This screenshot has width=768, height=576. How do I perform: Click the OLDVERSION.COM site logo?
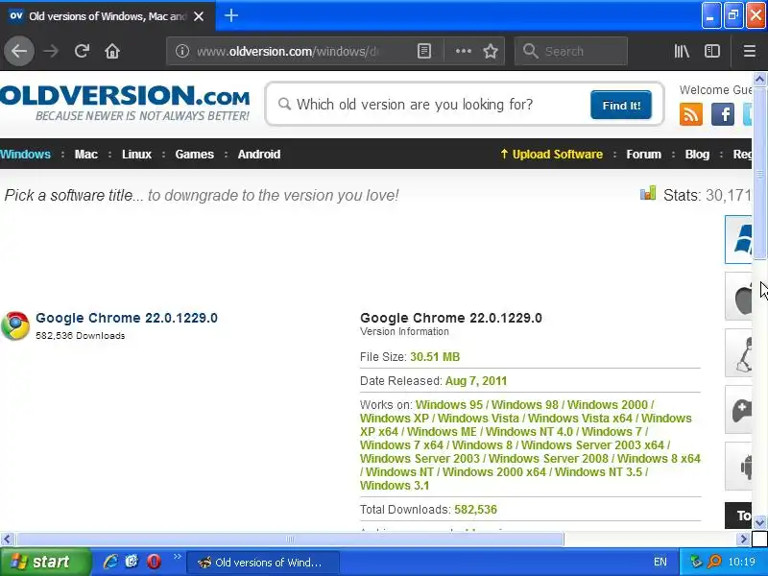[125, 102]
